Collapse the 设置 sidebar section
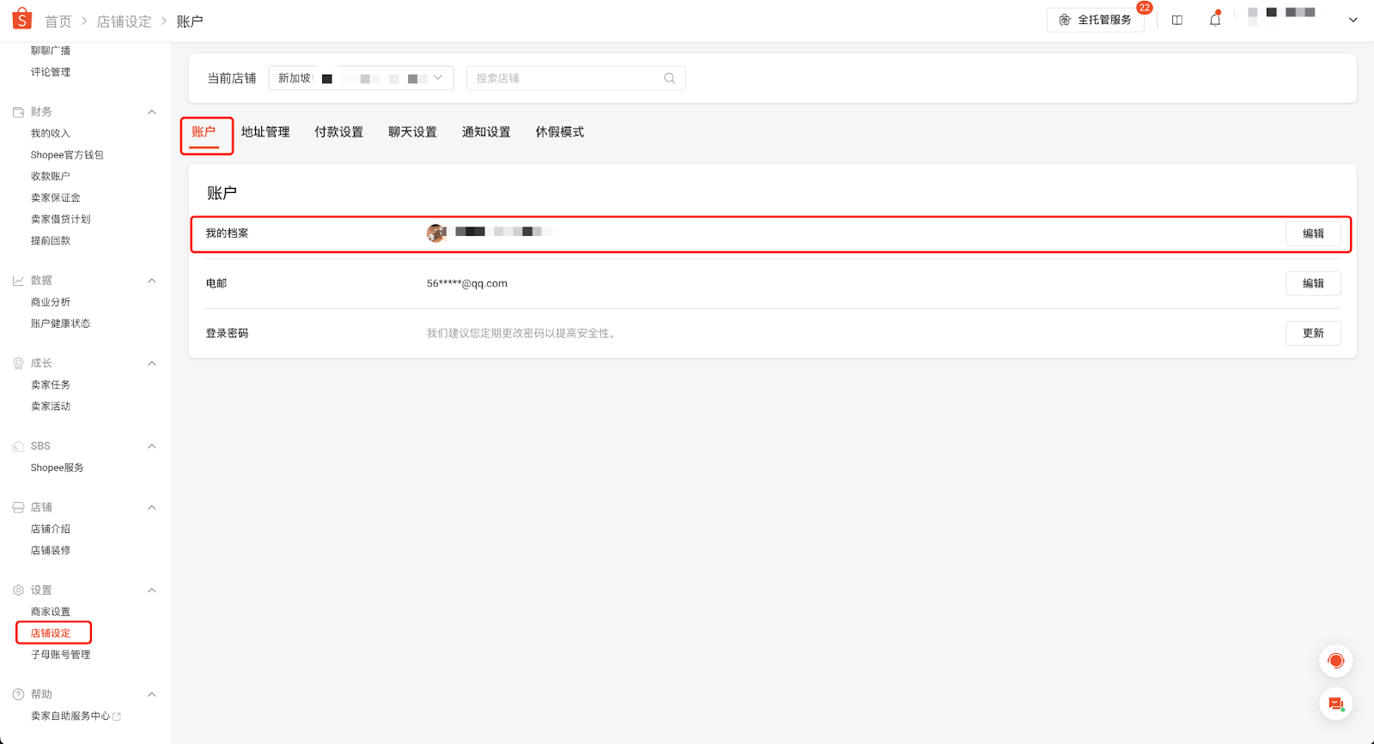This screenshot has width=1374, height=744. (x=152, y=590)
